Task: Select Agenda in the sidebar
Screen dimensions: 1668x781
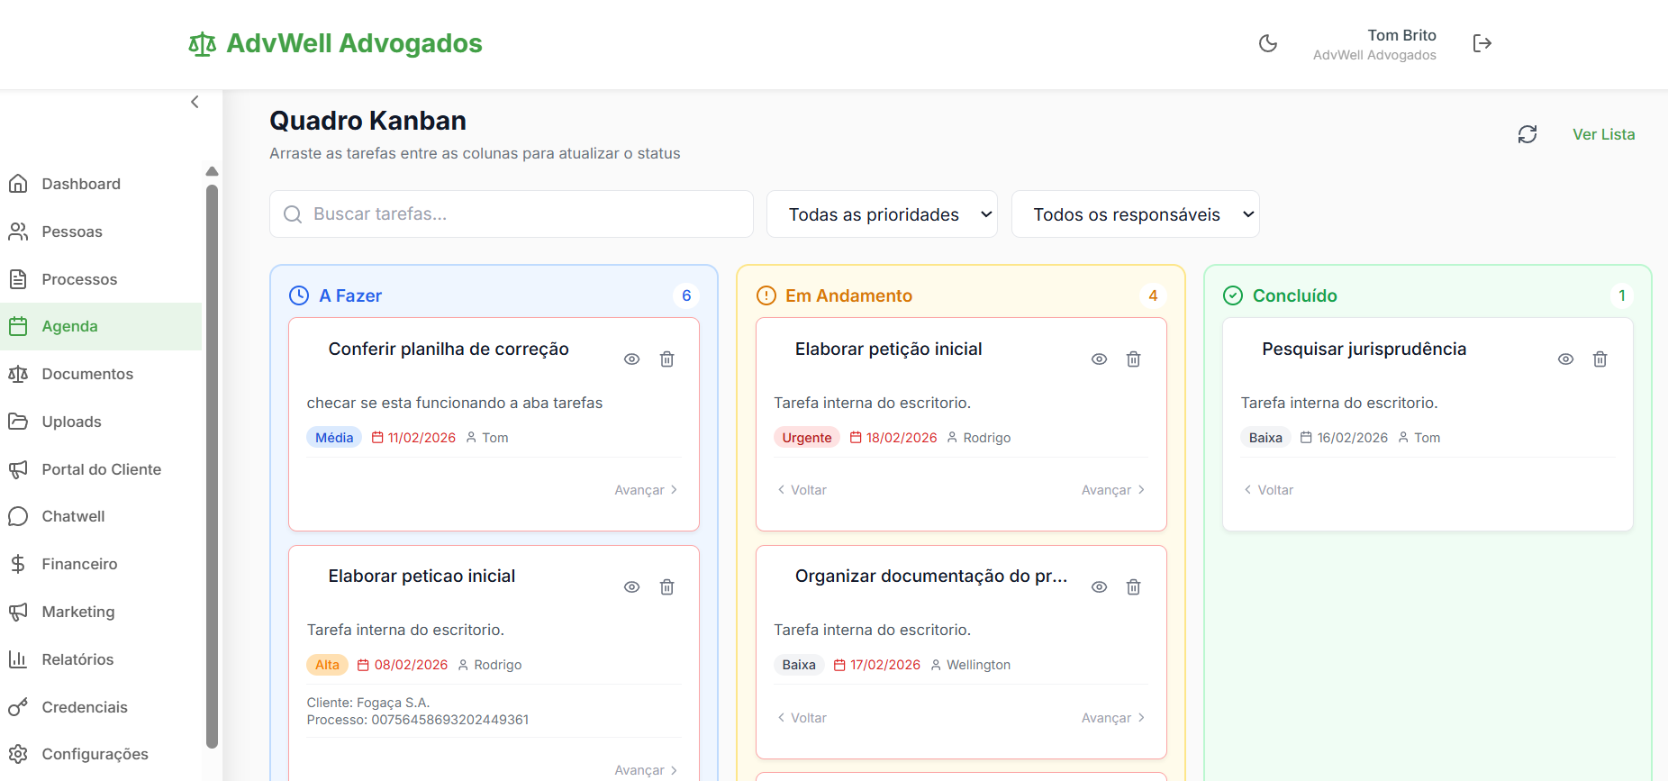Action: tap(101, 326)
